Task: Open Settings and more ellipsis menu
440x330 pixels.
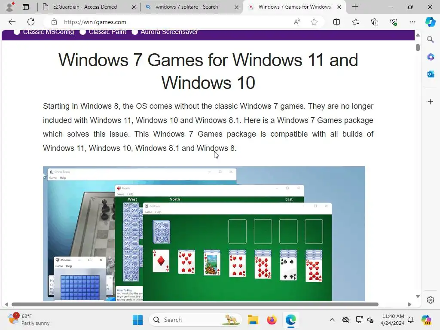Action: point(412,22)
